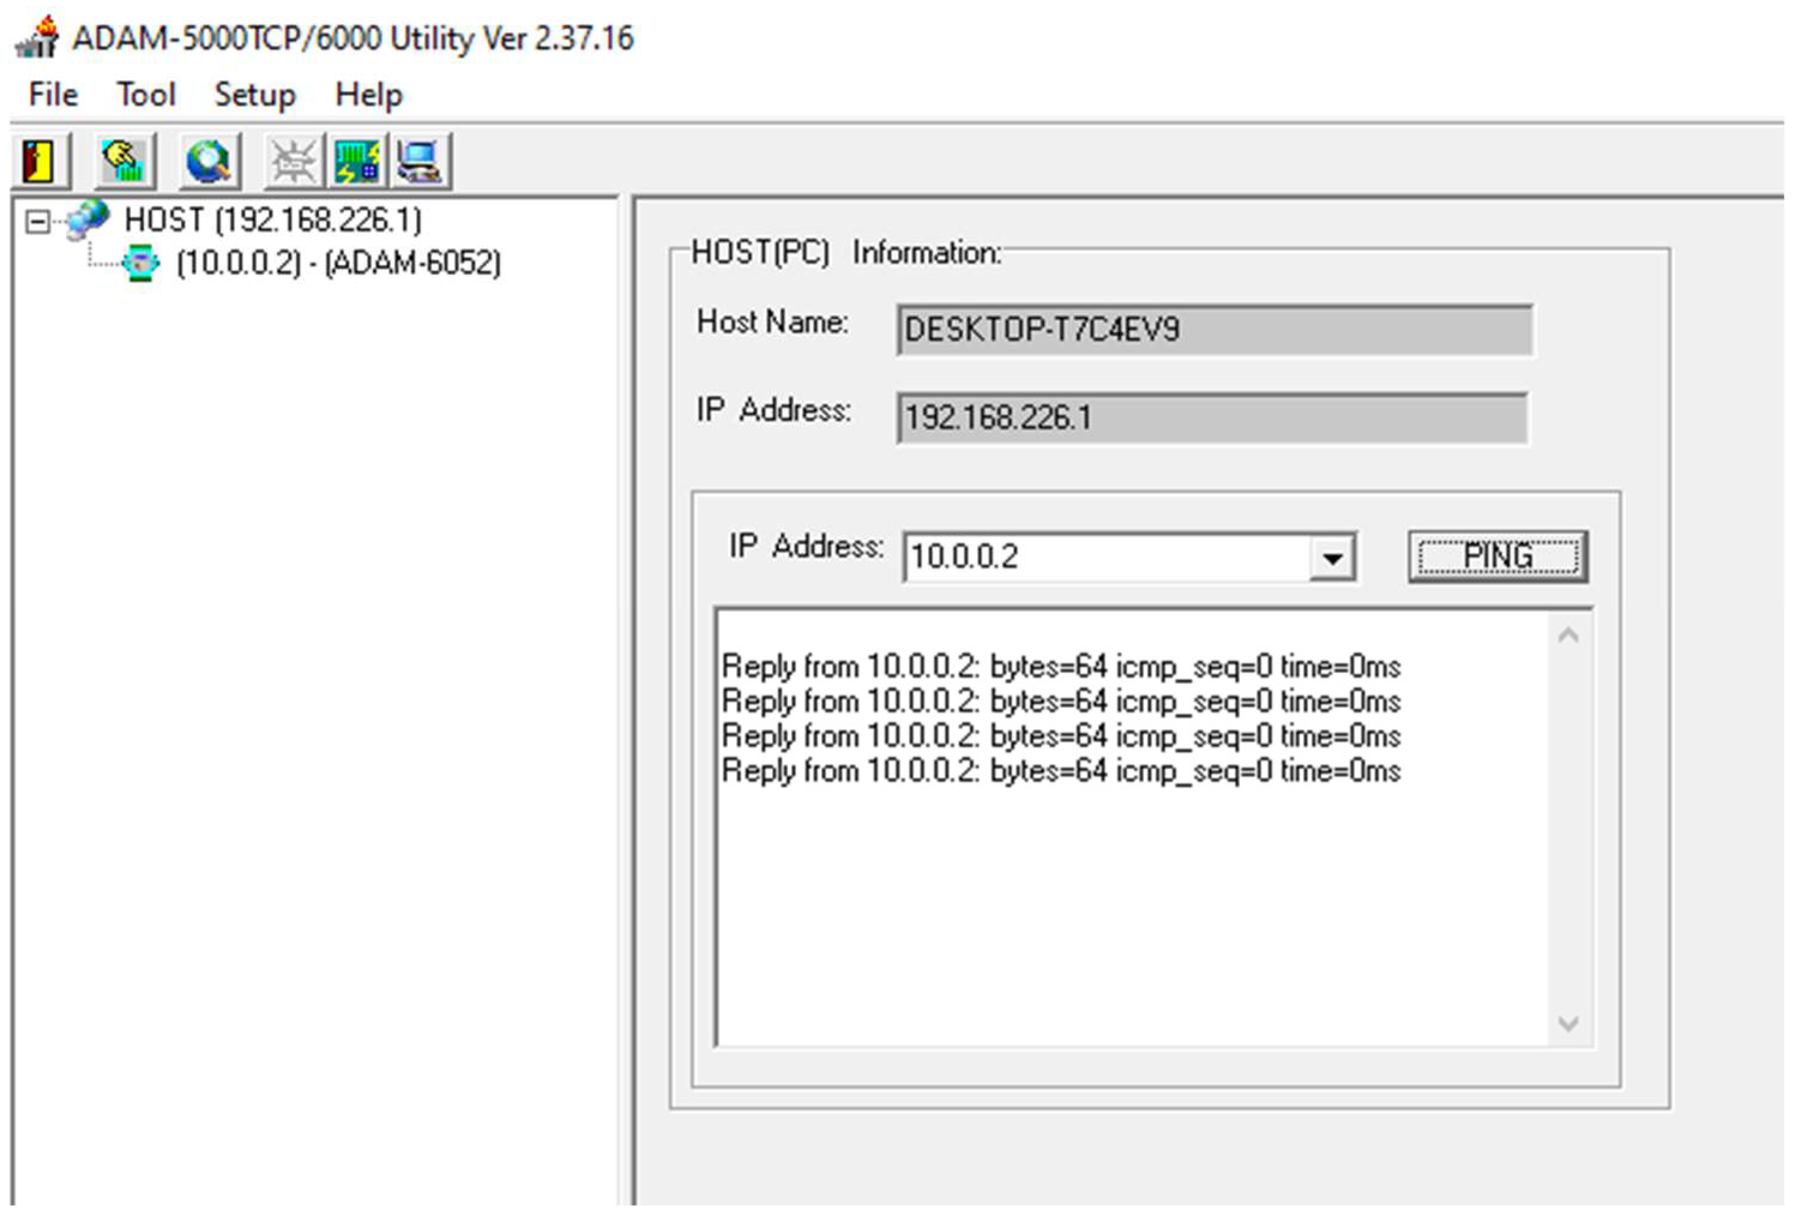Click the ping results scrollbar down arrow
1800x1225 pixels.
pos(1569,1024)
